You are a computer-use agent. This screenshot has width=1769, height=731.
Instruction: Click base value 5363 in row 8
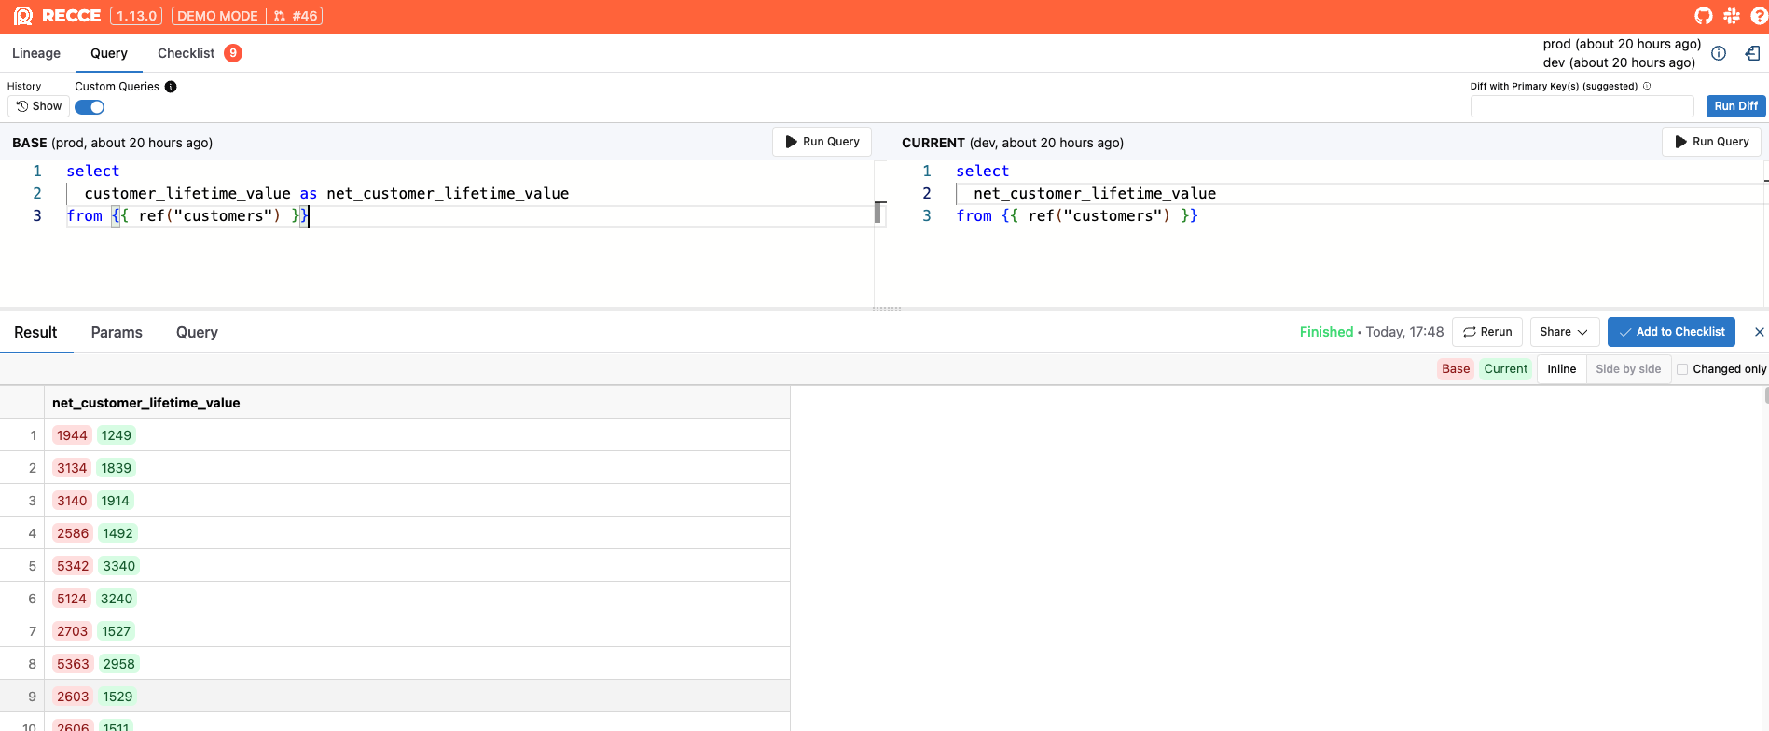[73, 664]
